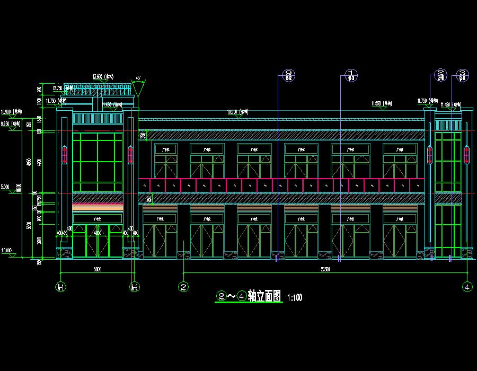Select the ±0.000 ground elevation label
Image resolution: width=477 pixels, height=371 pixels.
coord(6,250)
